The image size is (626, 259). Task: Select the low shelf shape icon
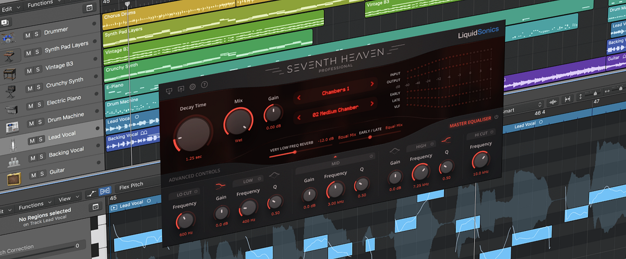tap(221, 185)
